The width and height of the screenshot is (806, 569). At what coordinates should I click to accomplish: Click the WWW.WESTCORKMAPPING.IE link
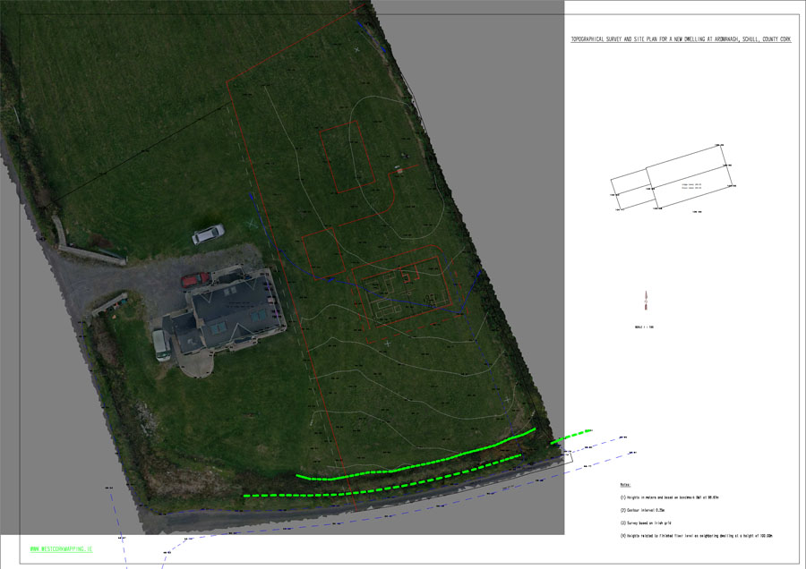[61, 549]
